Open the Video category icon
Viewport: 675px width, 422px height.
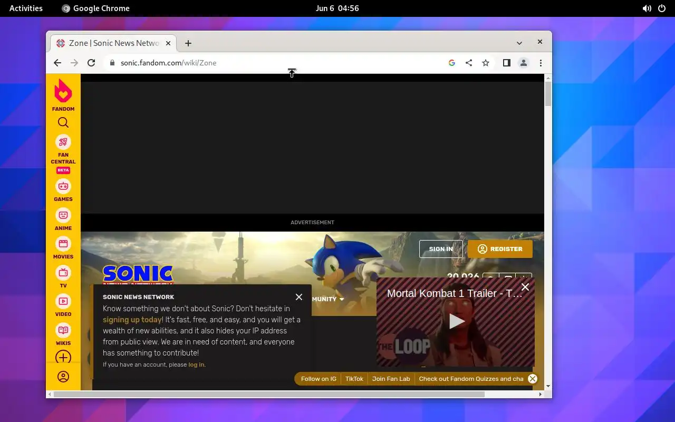point(63,301)
